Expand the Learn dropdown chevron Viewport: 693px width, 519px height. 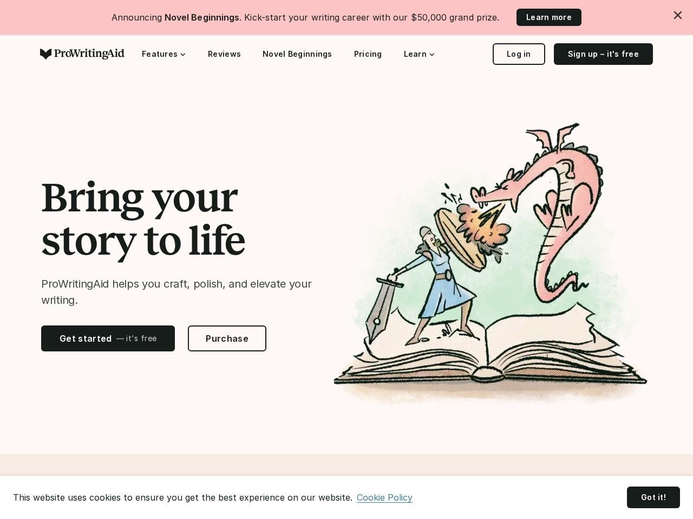coord(432,55)
